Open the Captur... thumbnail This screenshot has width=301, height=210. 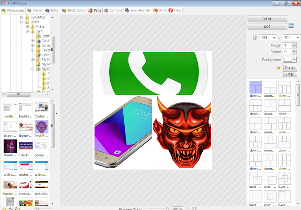point(41,108)
